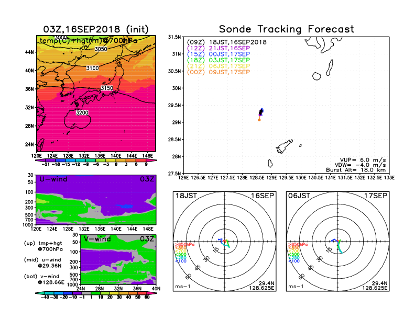Click the '60' ring label in the 18JST hodograph

pyautogui.click(x=189, y=277)
